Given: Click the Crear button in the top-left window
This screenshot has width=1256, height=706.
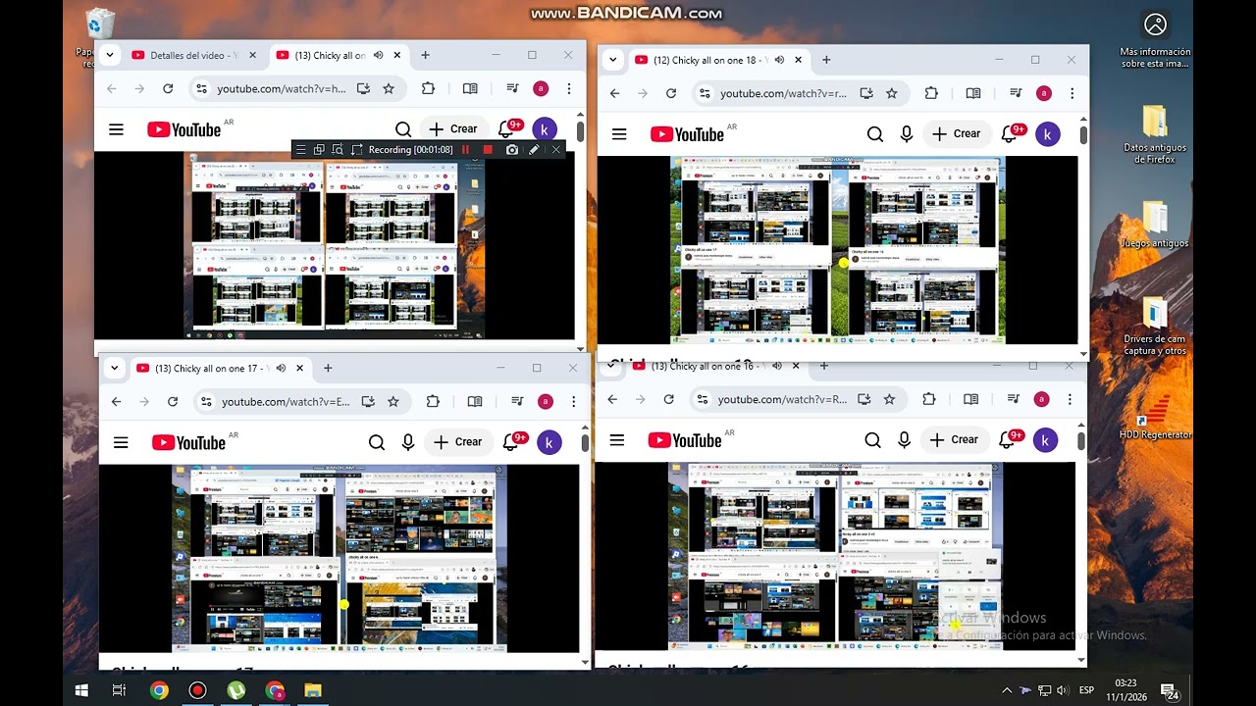Looking at the screenshot, I should point(453,129).
